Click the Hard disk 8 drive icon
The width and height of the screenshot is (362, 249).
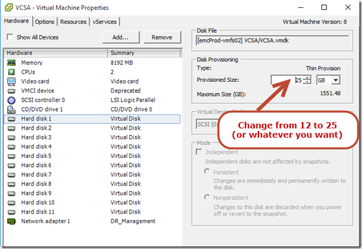12,184
